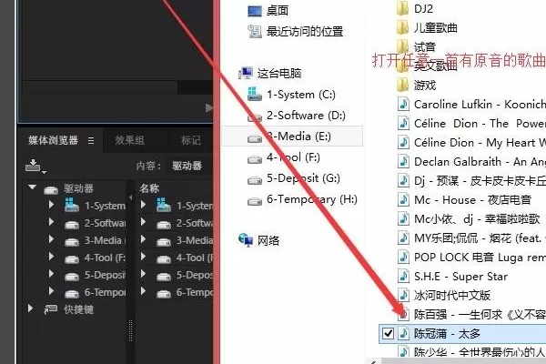Expand 6-Tempor in the left tree
Screen dimensions: 546x364
point(51,291)
